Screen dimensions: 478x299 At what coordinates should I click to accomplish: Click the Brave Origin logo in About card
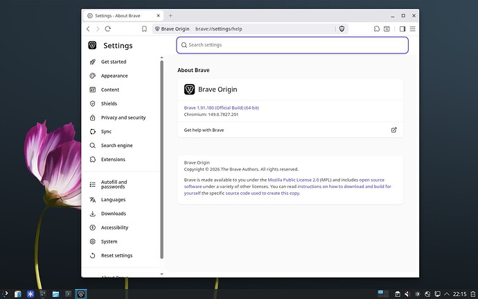pos(189,89)
